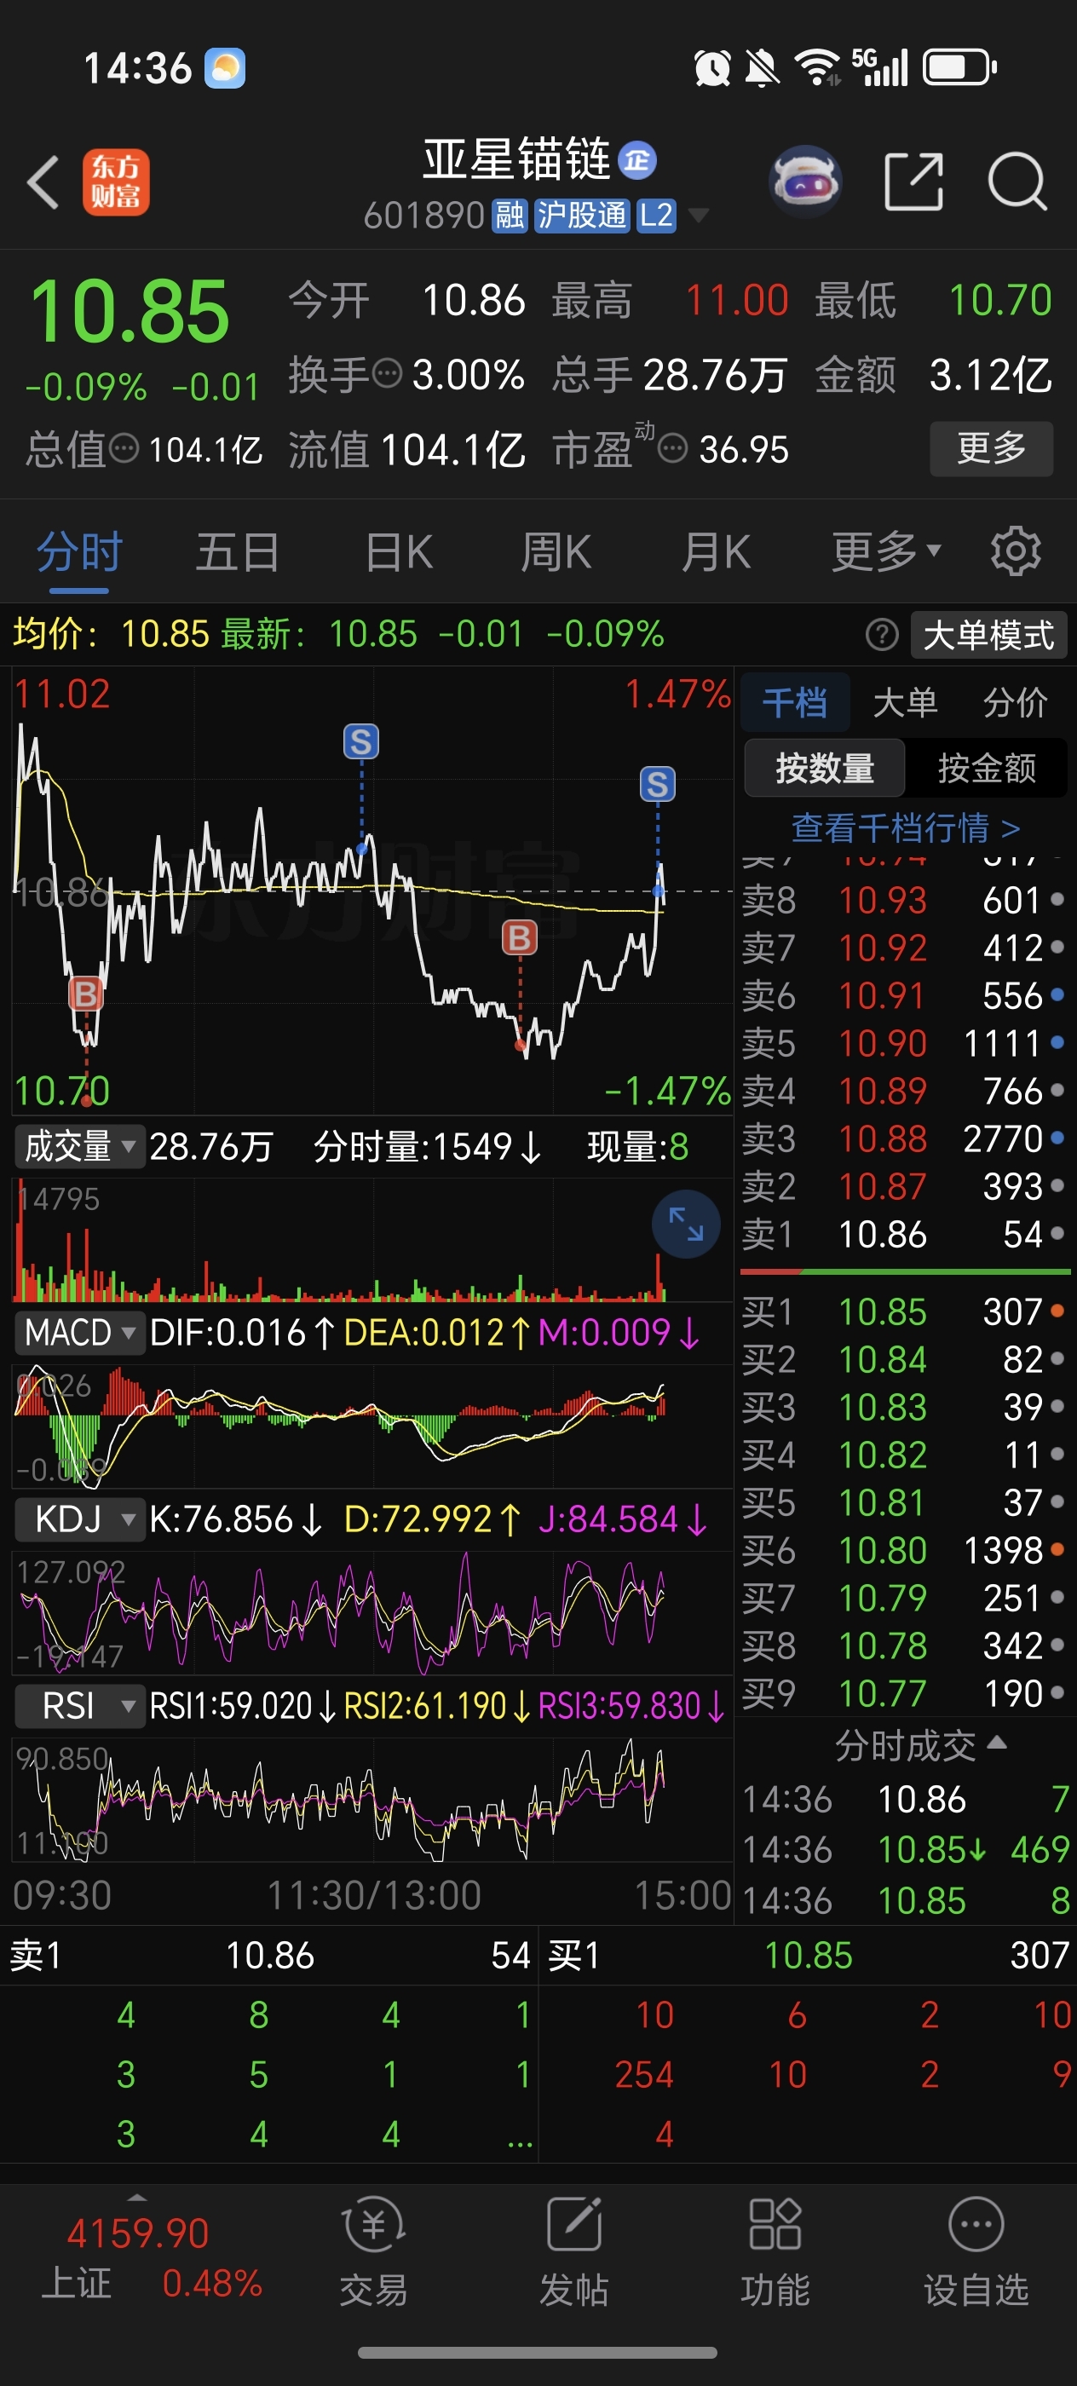Toggle 大单模式 mode
1077x2386 pixels.
988,636
